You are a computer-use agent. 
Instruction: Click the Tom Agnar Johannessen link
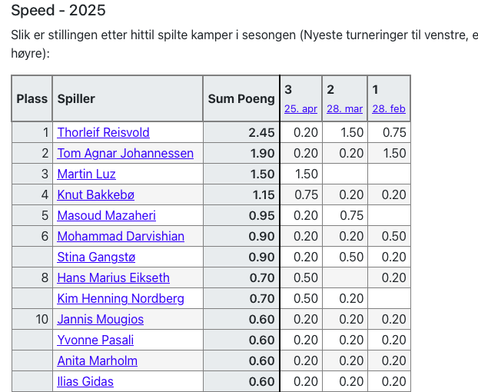pos(125,153)
